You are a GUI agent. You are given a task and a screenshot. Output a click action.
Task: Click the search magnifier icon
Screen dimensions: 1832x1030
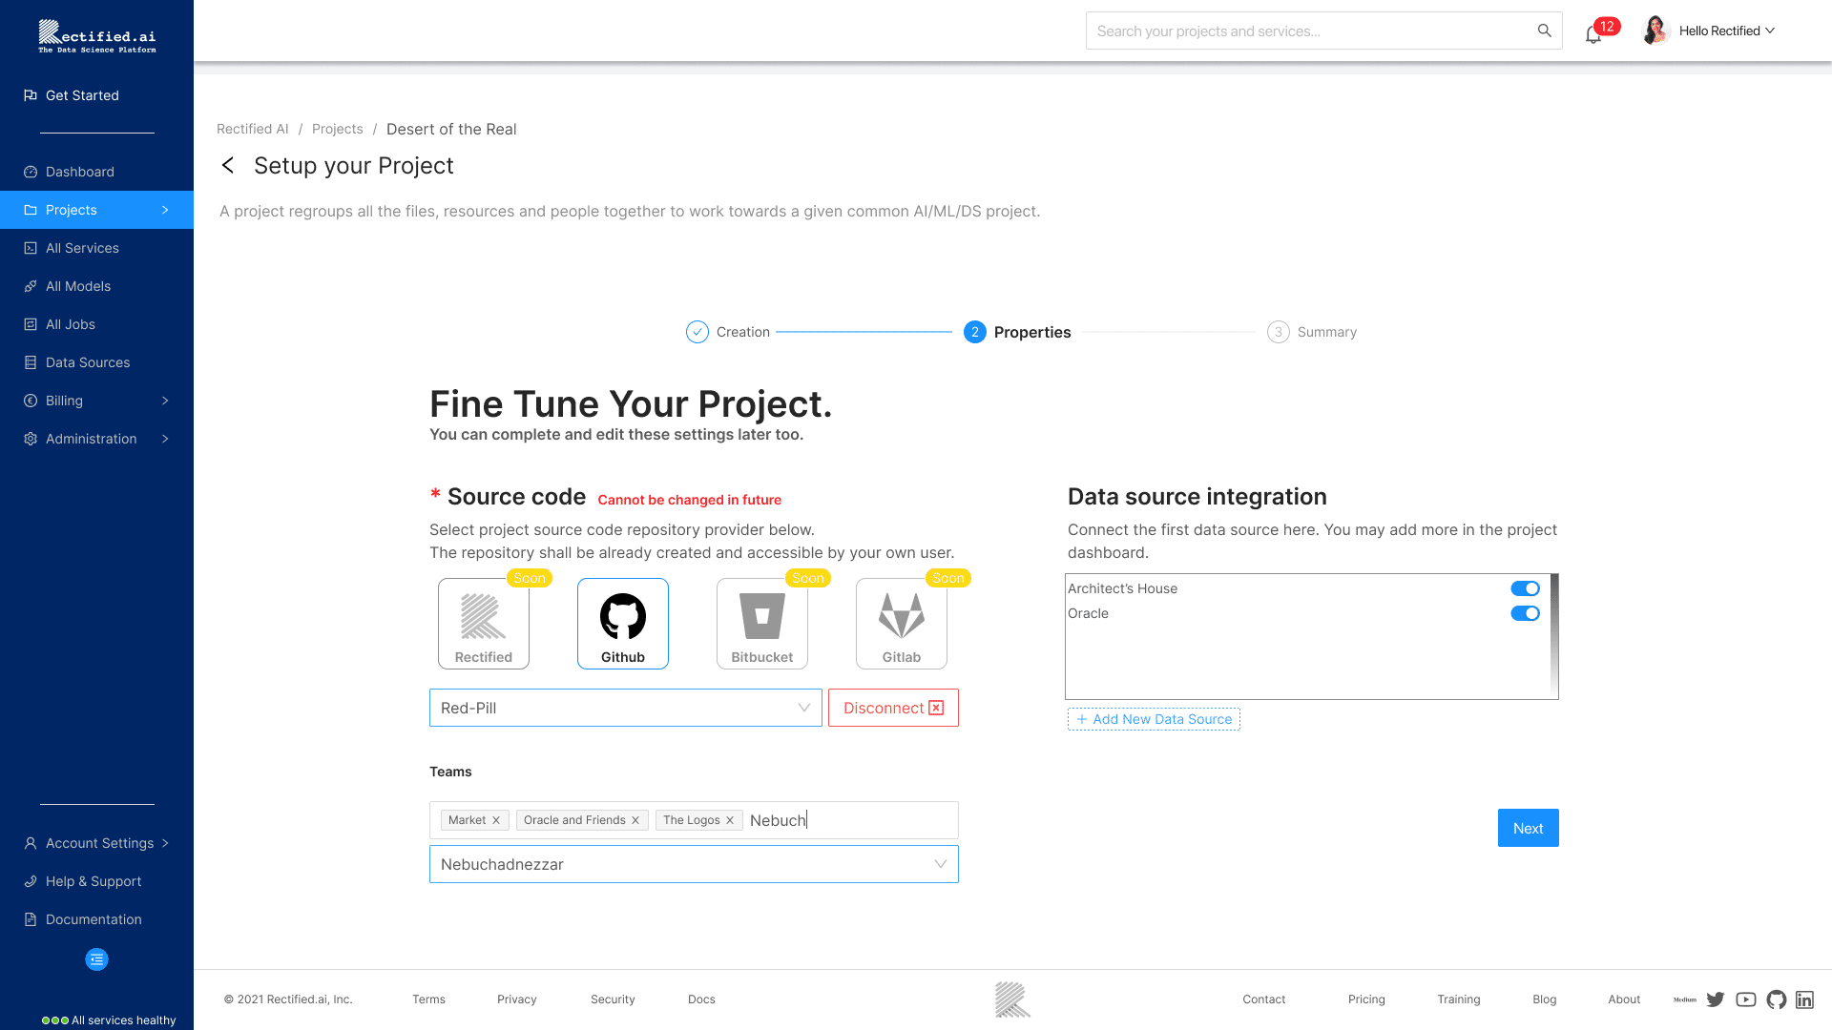pos(1544,31)
